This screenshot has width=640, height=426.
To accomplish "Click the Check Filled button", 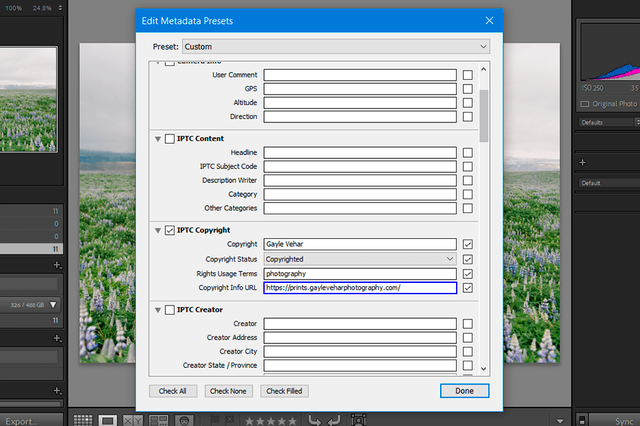I will click(x=284, y=391).
